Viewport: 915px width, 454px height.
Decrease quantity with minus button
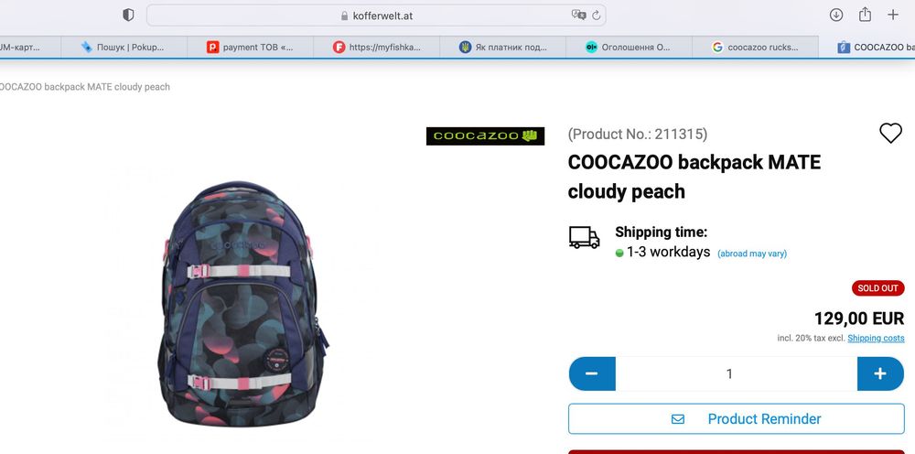coord(592,373)
